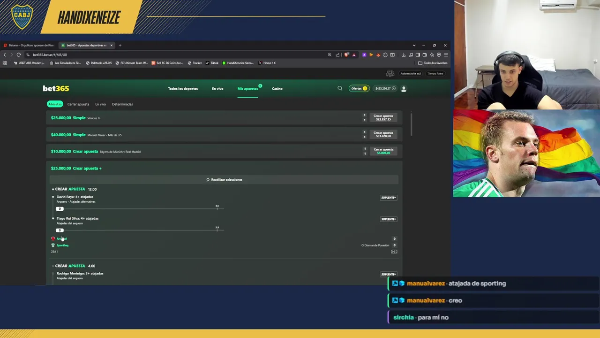Click SUPLENTE+ for Tiago Rui Silva
600x338 pixels.
pos(388,219)
